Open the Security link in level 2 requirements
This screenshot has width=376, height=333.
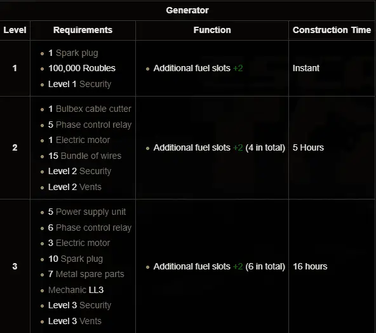coord(95,172)
